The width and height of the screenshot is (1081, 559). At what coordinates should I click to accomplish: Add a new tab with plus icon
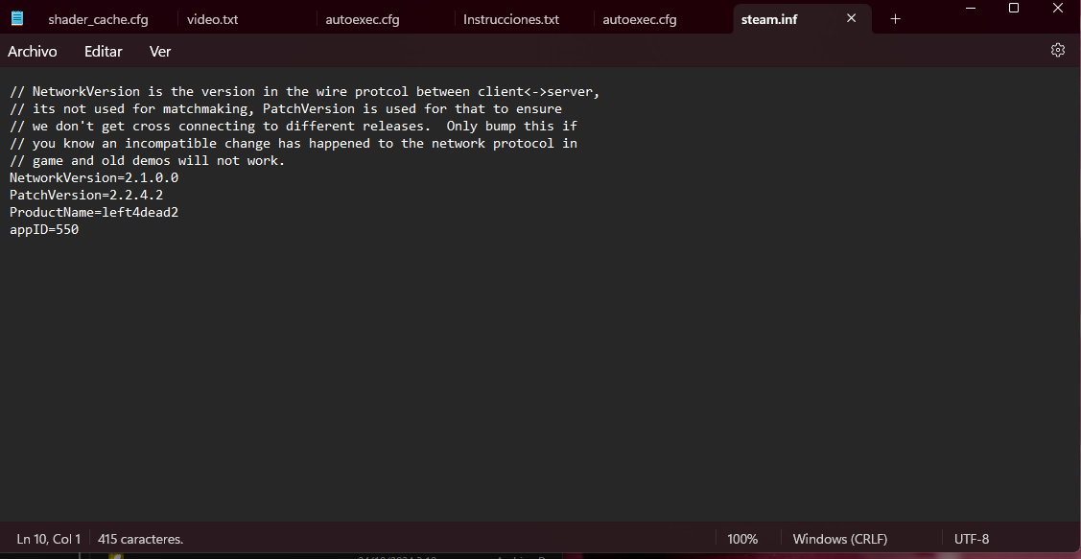895,19
